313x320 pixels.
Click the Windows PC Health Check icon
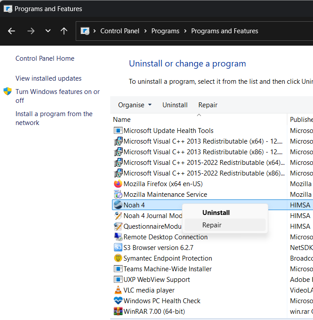pos(118,300)
